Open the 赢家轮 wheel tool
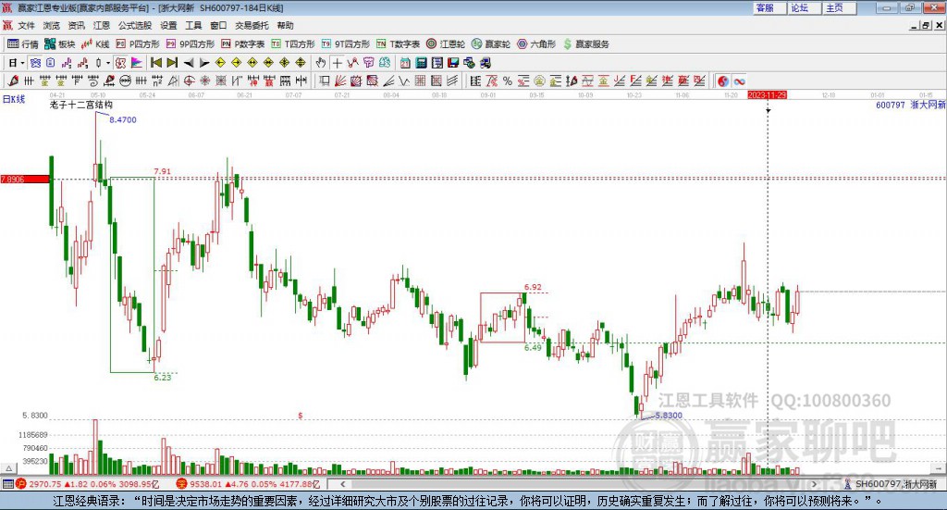 [490, 44]
